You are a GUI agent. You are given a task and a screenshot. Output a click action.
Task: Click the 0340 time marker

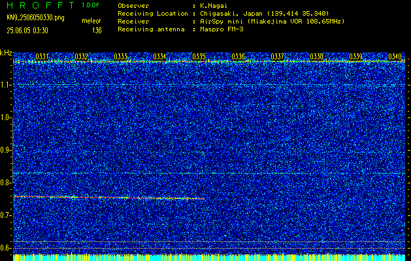(x=395, y=57)
